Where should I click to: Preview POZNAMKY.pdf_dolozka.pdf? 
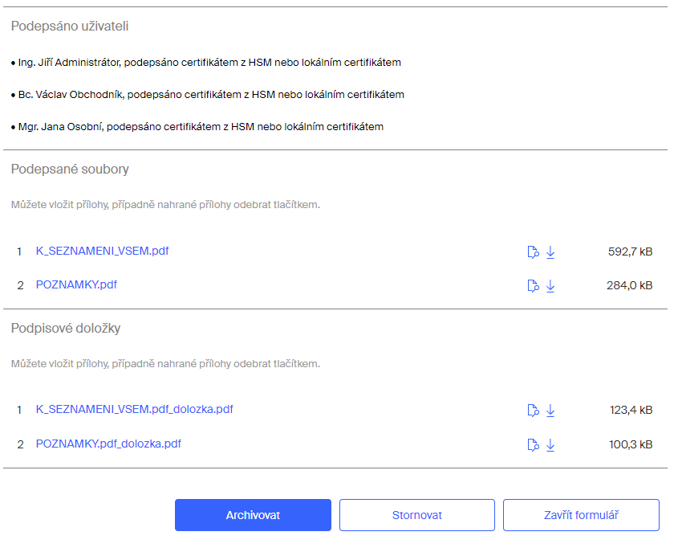coord(533,444)
